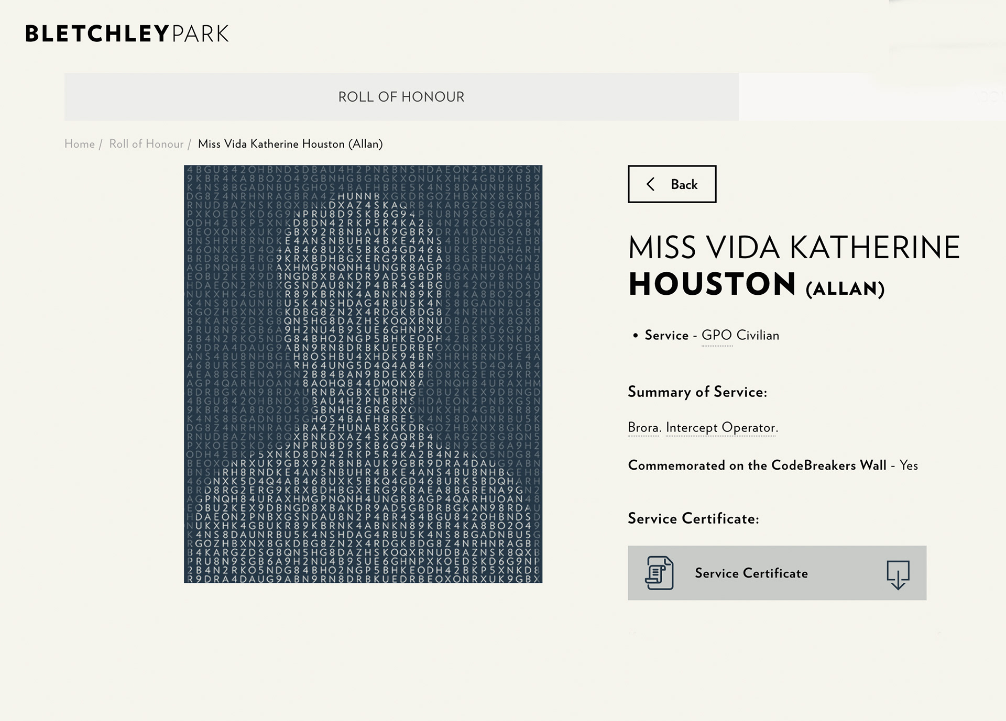
Task: Click the Commemorated on CodeBreakers Wall text
Action: [x=757, y=465]
